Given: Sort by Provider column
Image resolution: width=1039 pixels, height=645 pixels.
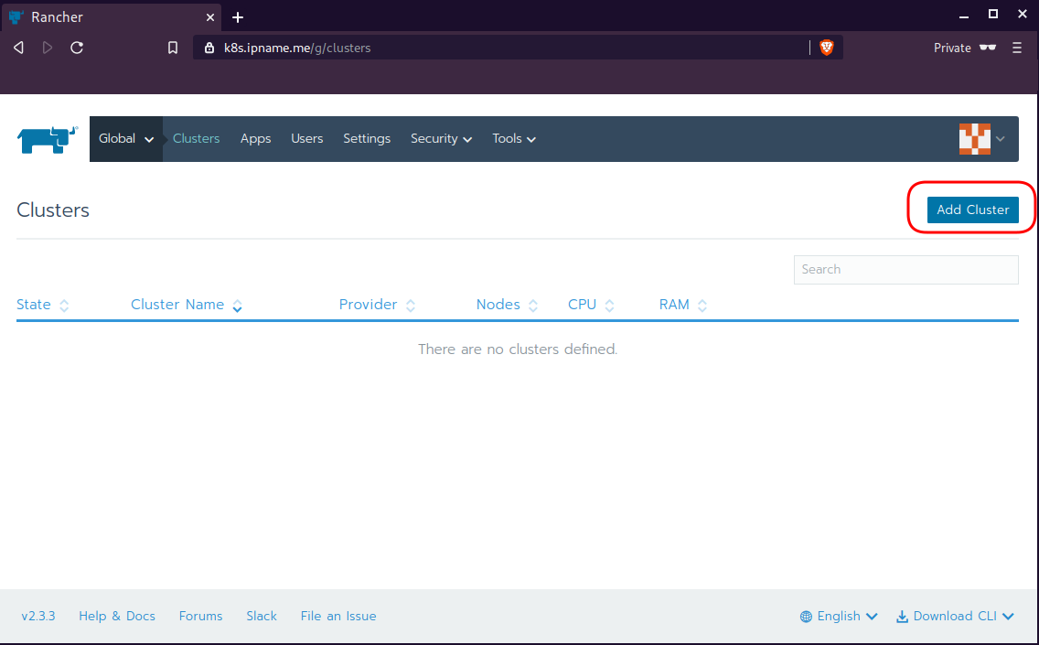Looking at the screenshot, I should (376, 305).
